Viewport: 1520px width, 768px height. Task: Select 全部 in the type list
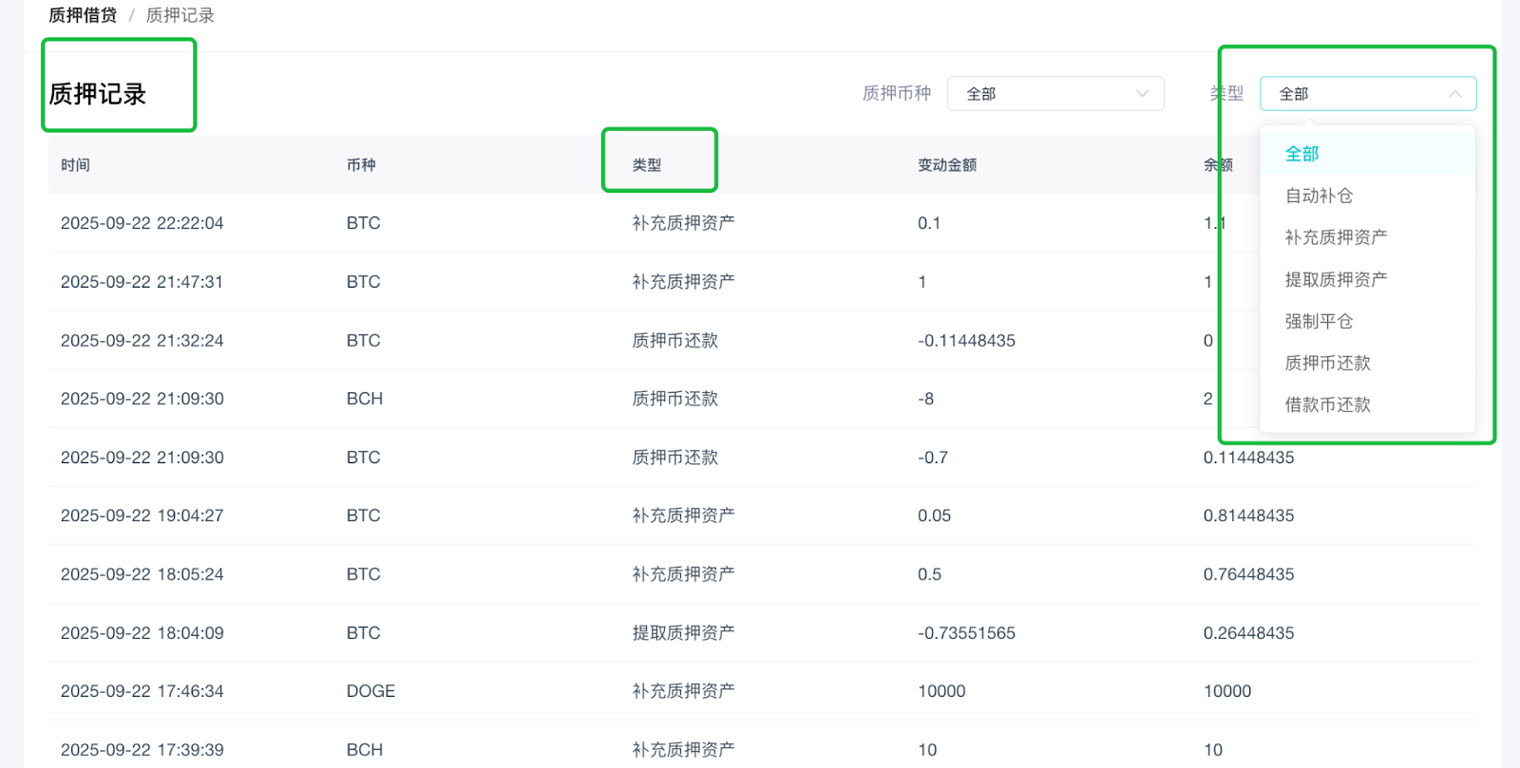pos(1368,154)
